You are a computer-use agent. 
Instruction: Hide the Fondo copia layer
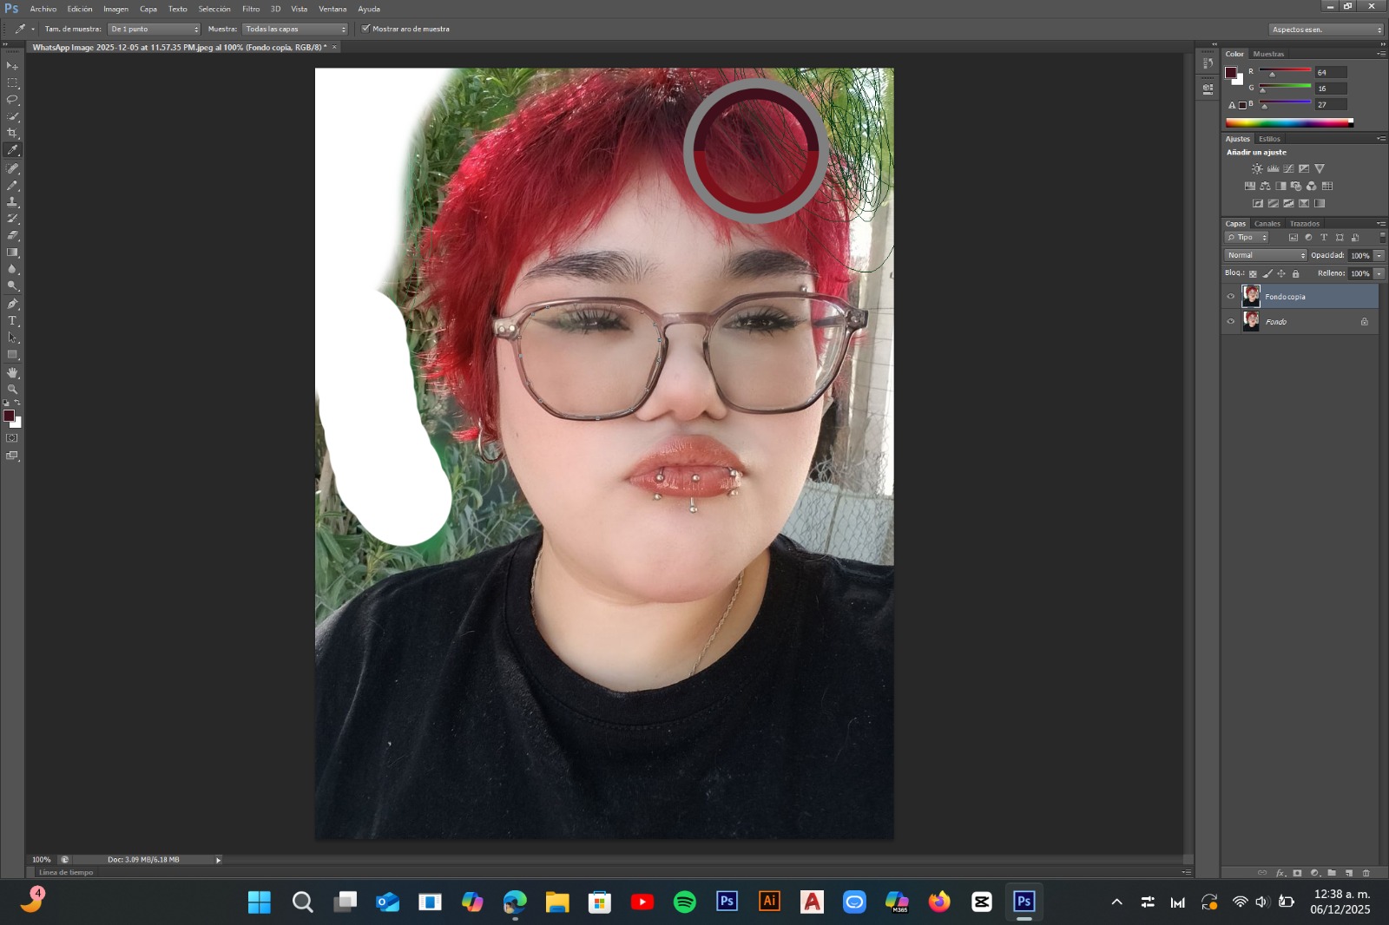(x=1230, y=297)
